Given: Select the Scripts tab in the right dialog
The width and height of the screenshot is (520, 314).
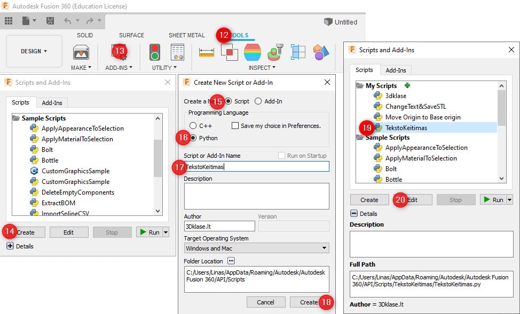Looking at the screenshot, I should [x=364, y=70].
